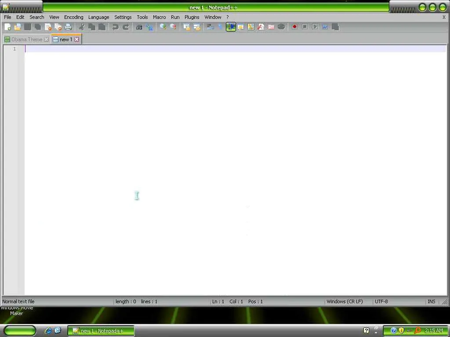Open Folder as Workspace toolbar icon
Viewport: 450px width, 337px height.
click(x=271, y=27)
